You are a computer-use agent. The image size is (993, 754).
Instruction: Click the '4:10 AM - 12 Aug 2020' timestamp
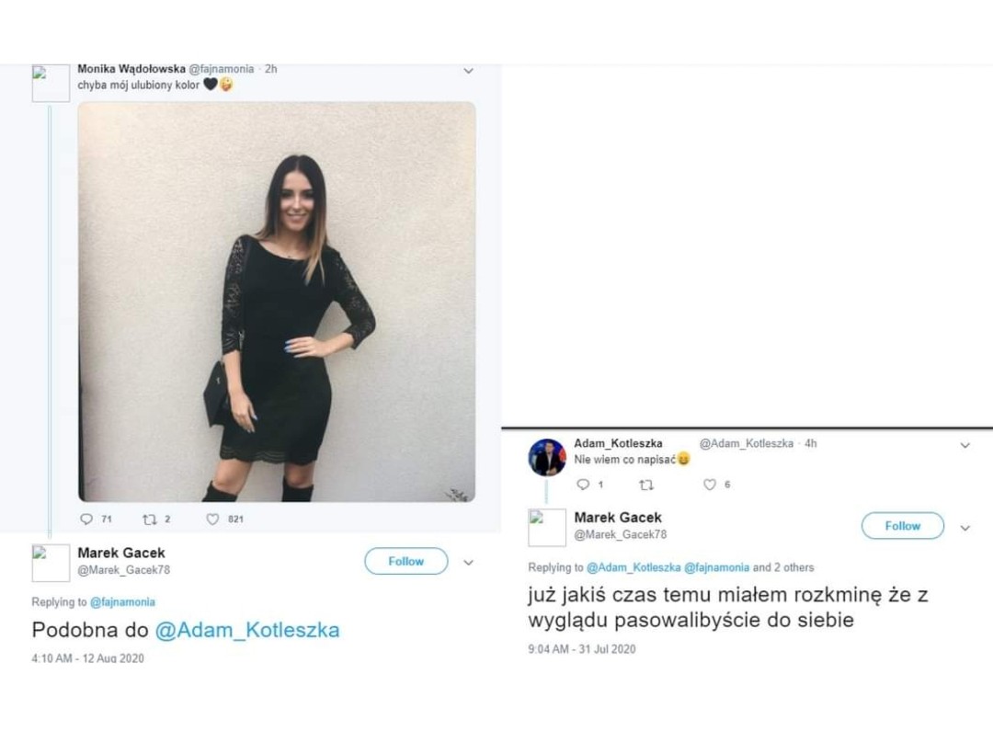click(87, 658)
